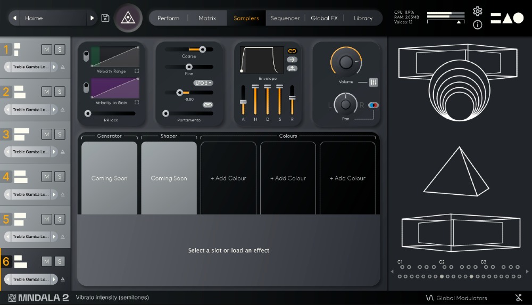Add a colour in the first Colours slot
Screen dimensions: 532x305
(228, 178)
